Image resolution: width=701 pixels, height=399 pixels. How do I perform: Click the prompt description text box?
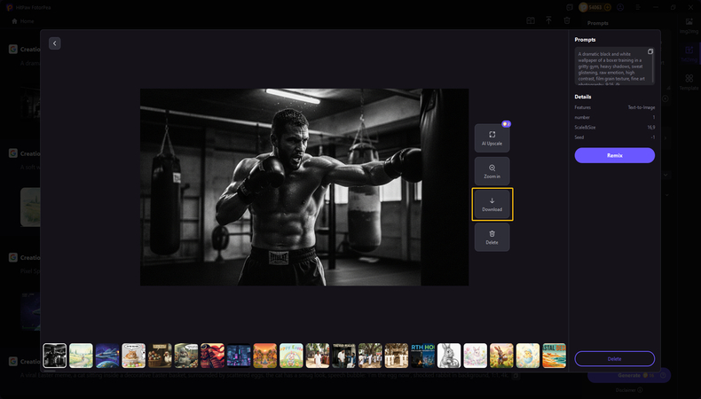point(610,66)
